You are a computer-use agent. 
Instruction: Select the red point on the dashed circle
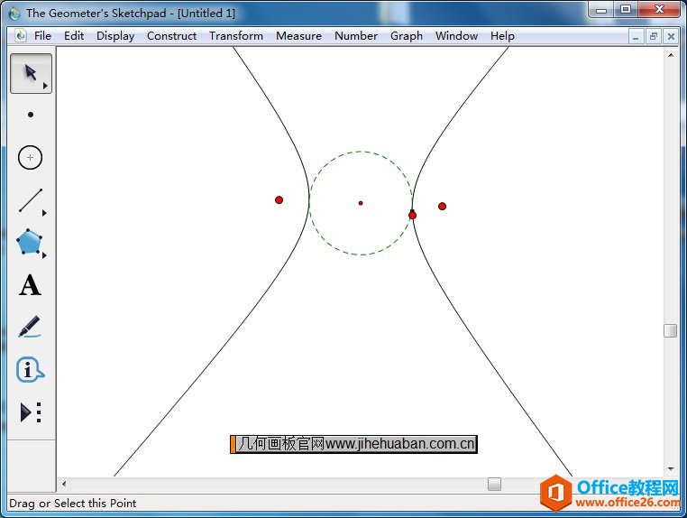point(412,215)
